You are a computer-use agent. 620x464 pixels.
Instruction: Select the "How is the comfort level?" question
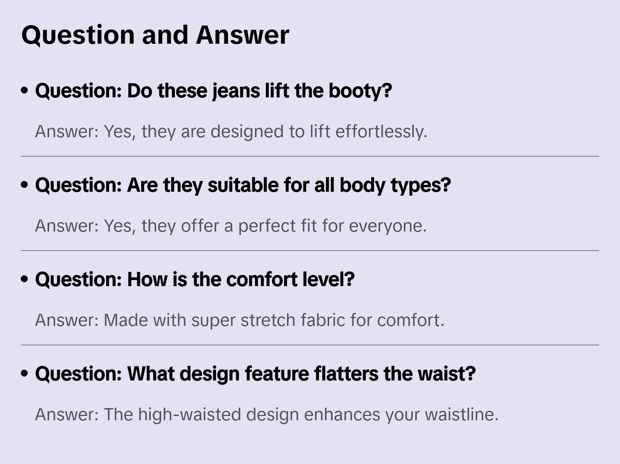[195, 280]
